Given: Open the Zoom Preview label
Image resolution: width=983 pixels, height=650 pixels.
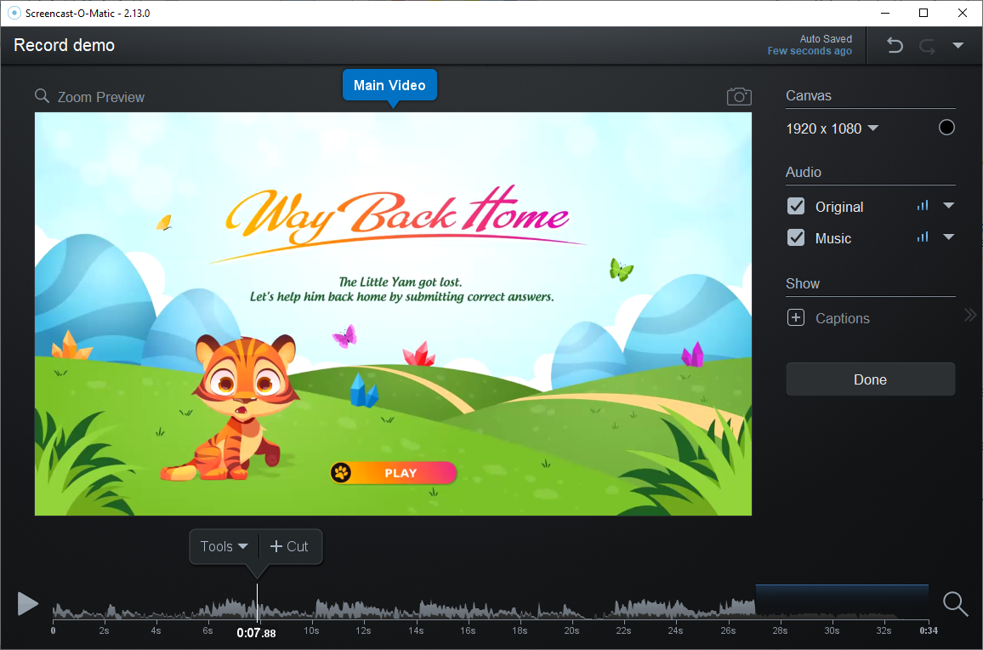Looking at the screenshot, I should coord(101,97).
